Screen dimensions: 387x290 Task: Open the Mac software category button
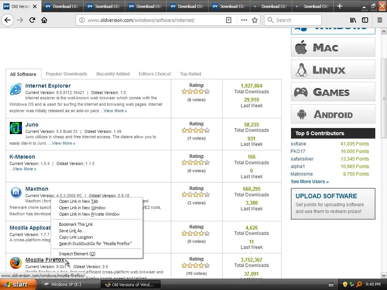[333, 47]
